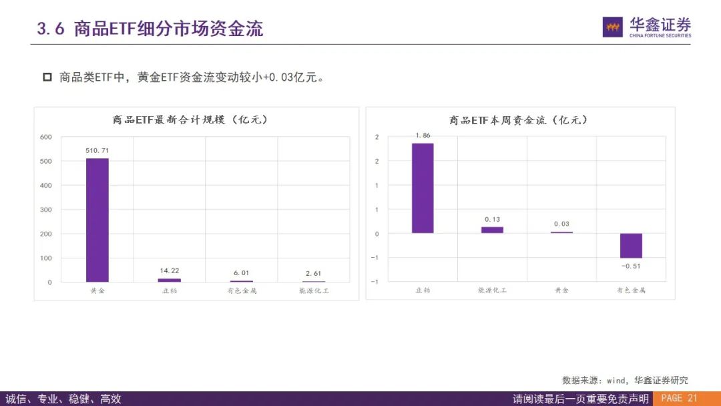721x406 pixels.
Task: Click 豆粕 axis label in 合计规模 chart
Action: pyautogui.click(x=170, y=290)
